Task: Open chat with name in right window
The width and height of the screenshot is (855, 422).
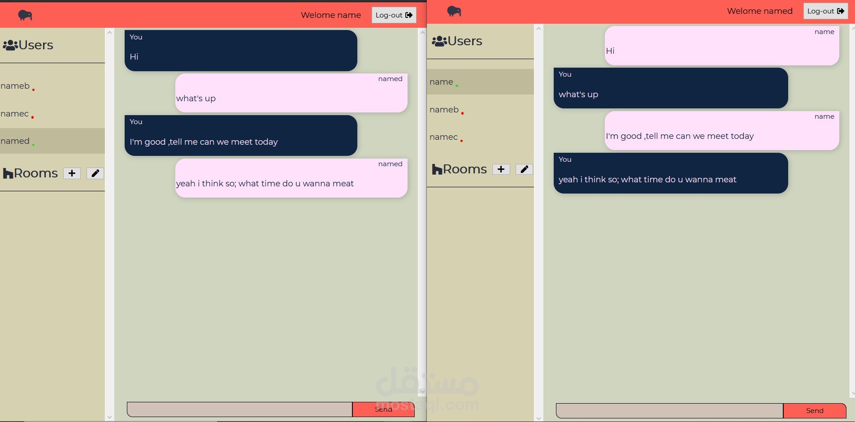Action: pyautogui.click(x=480, y=82)
